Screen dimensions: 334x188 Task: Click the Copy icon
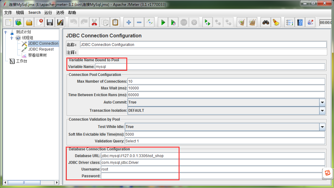105,22
